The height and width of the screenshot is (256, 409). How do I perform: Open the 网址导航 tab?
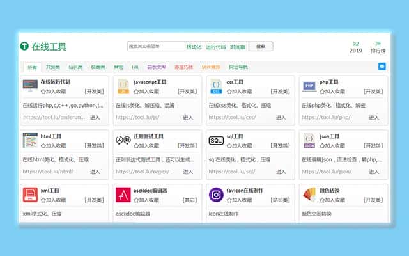[x=238, y=67]
